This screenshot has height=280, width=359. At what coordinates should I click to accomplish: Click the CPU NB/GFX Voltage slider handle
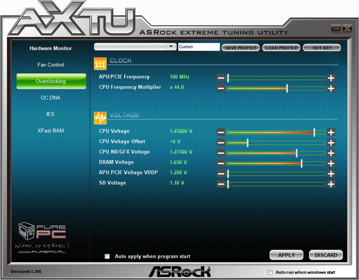coord(297,153)
